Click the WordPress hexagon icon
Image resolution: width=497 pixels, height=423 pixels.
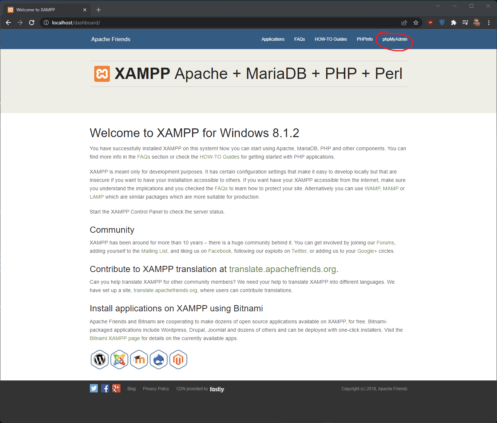tap(100, 360)
